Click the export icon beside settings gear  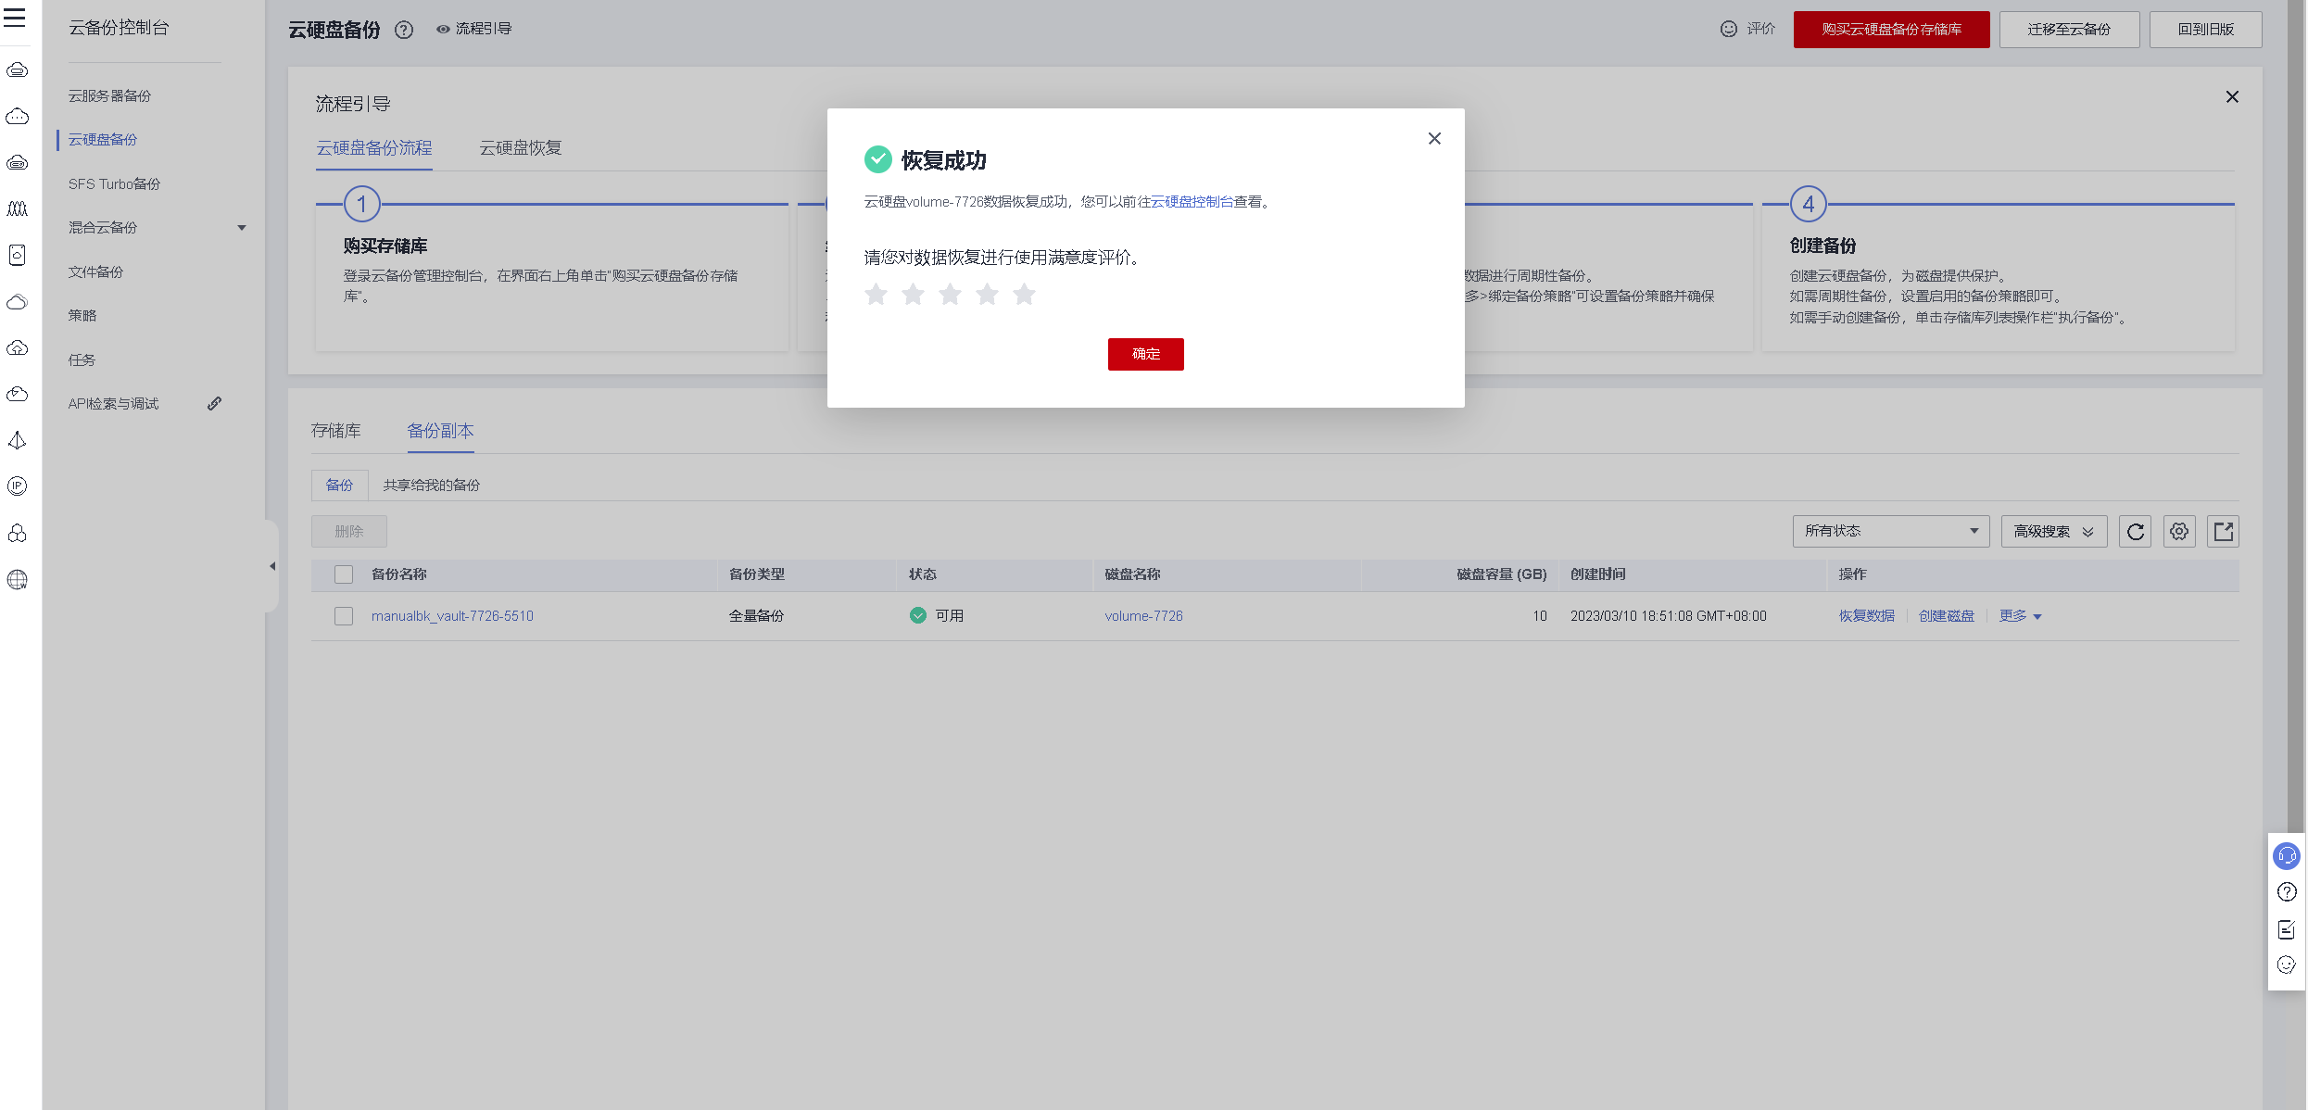(x=2223, y=531)
